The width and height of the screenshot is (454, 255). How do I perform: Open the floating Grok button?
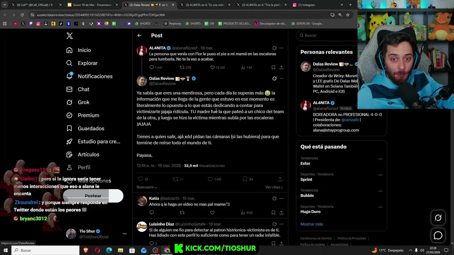[x=438, y=218]
